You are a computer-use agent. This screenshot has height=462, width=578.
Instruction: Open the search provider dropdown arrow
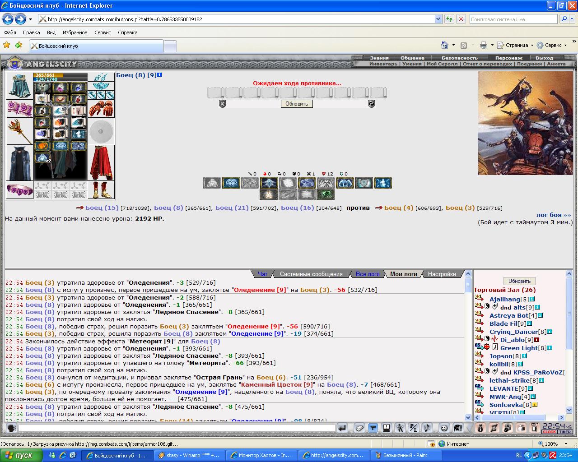[x=572, y=19]
